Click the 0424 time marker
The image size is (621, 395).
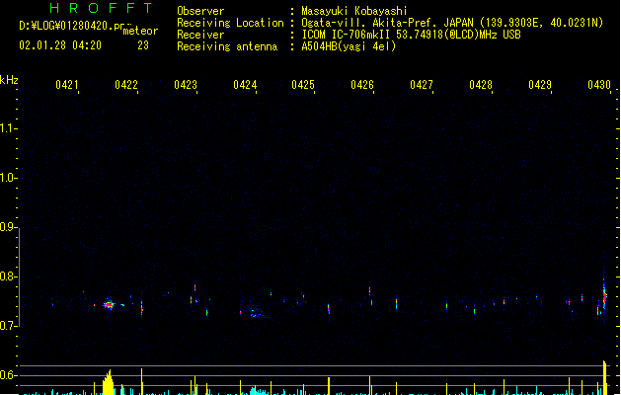tap(245, 85)
